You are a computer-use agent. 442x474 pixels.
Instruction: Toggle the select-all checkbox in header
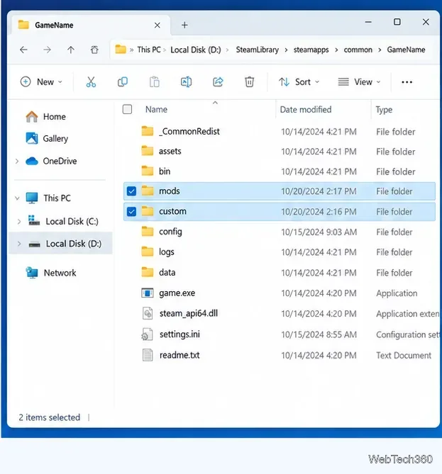[x=127, y=109]
